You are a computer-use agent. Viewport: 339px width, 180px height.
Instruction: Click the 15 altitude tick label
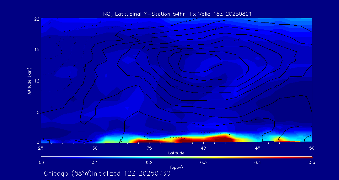[36, 50]
